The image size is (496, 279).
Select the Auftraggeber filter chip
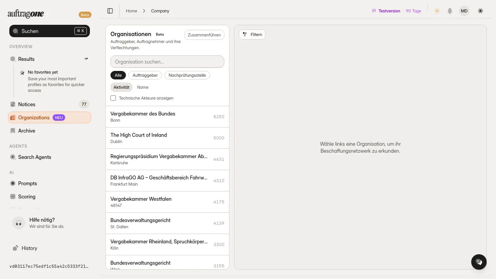145,75
